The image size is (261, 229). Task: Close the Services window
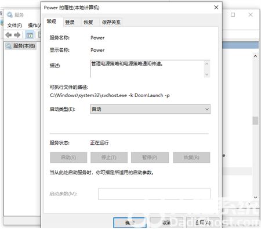251,15
